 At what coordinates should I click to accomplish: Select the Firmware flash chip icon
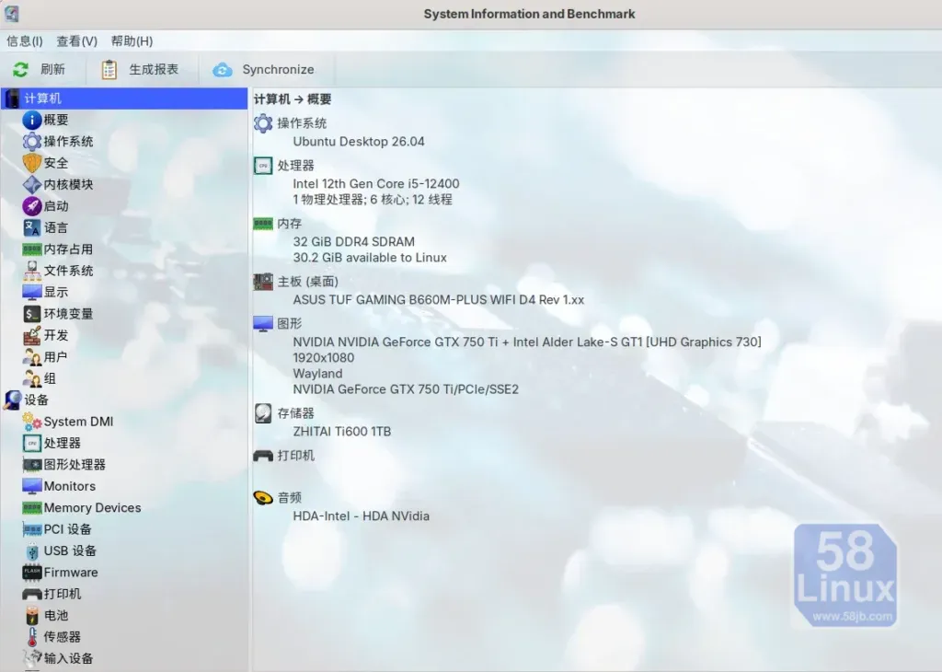32,573
